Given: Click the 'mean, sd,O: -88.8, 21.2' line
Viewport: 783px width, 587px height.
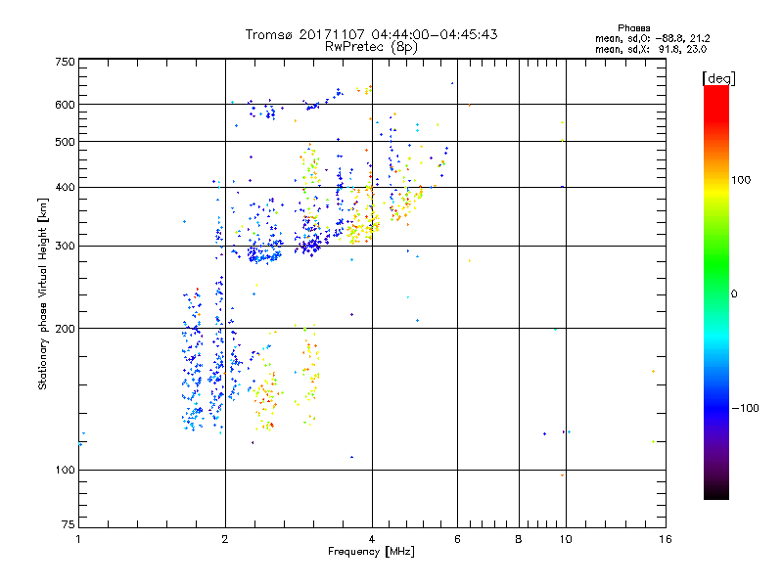Looking at the screenshot, I should click(652, 38).
